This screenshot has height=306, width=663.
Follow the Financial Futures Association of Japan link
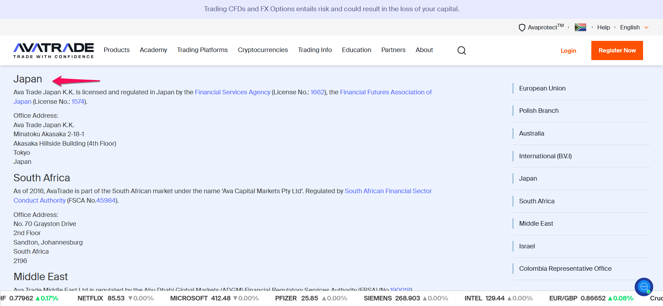pos(386,92)
